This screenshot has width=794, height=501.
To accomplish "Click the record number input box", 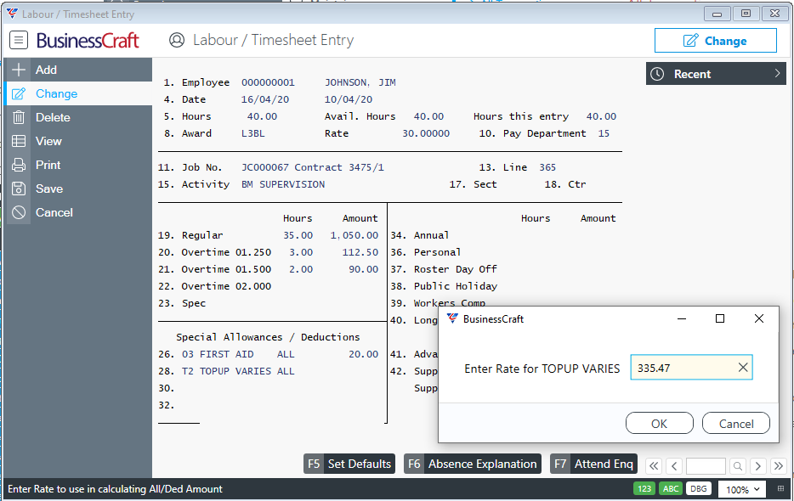I will coord(706,465).
